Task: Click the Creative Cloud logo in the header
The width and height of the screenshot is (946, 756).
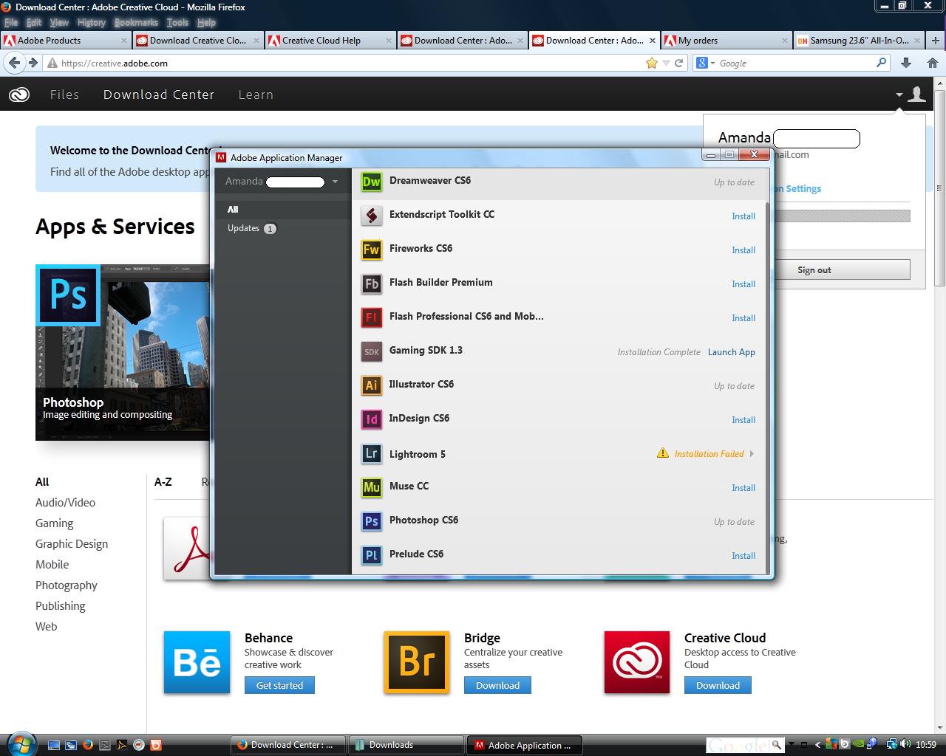Action: [18, 94]
